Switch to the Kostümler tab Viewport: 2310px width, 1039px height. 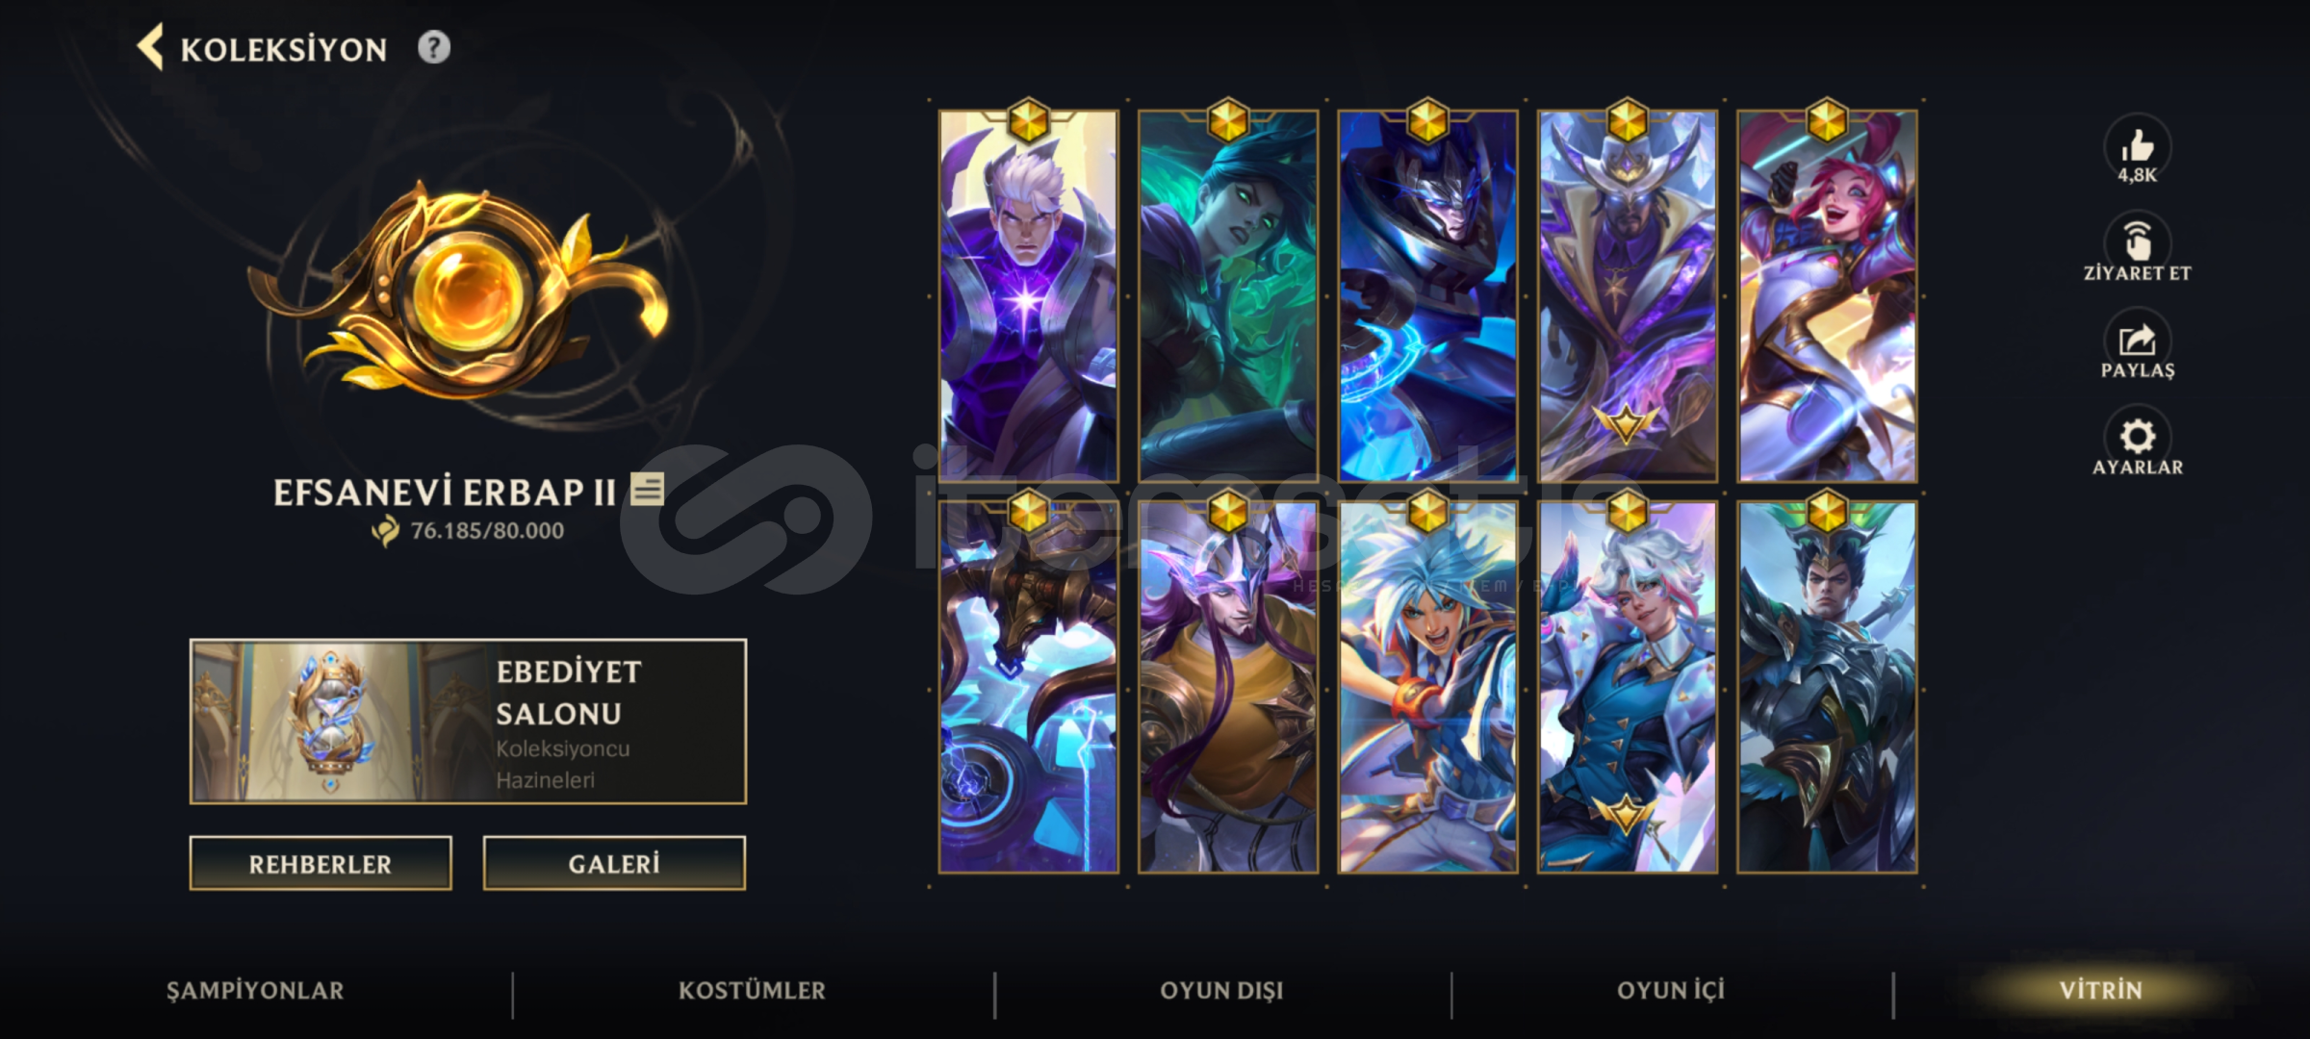(x=752, y=990)
